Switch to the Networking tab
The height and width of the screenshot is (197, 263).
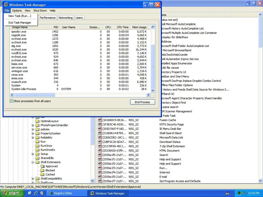pos(65,18)
